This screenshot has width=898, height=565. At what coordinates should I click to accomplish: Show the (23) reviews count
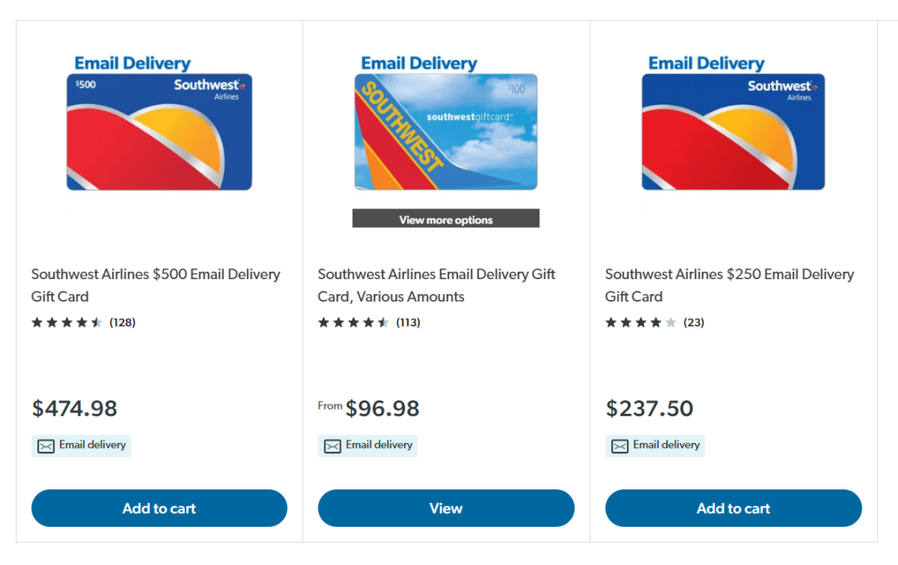coord(693,322)
